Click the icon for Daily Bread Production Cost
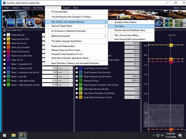Screen dimensions: 186x139 (x=81, y=93)
